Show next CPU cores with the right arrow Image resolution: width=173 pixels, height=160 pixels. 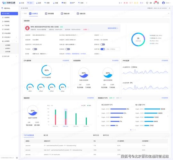tap(68, 87)
